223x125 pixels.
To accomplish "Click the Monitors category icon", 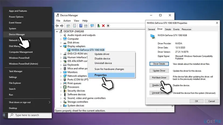I will (x=65, y=72).
